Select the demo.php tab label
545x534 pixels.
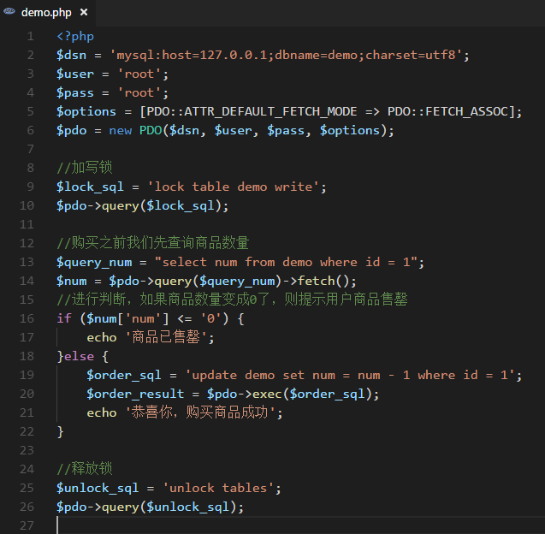(46, 13)
